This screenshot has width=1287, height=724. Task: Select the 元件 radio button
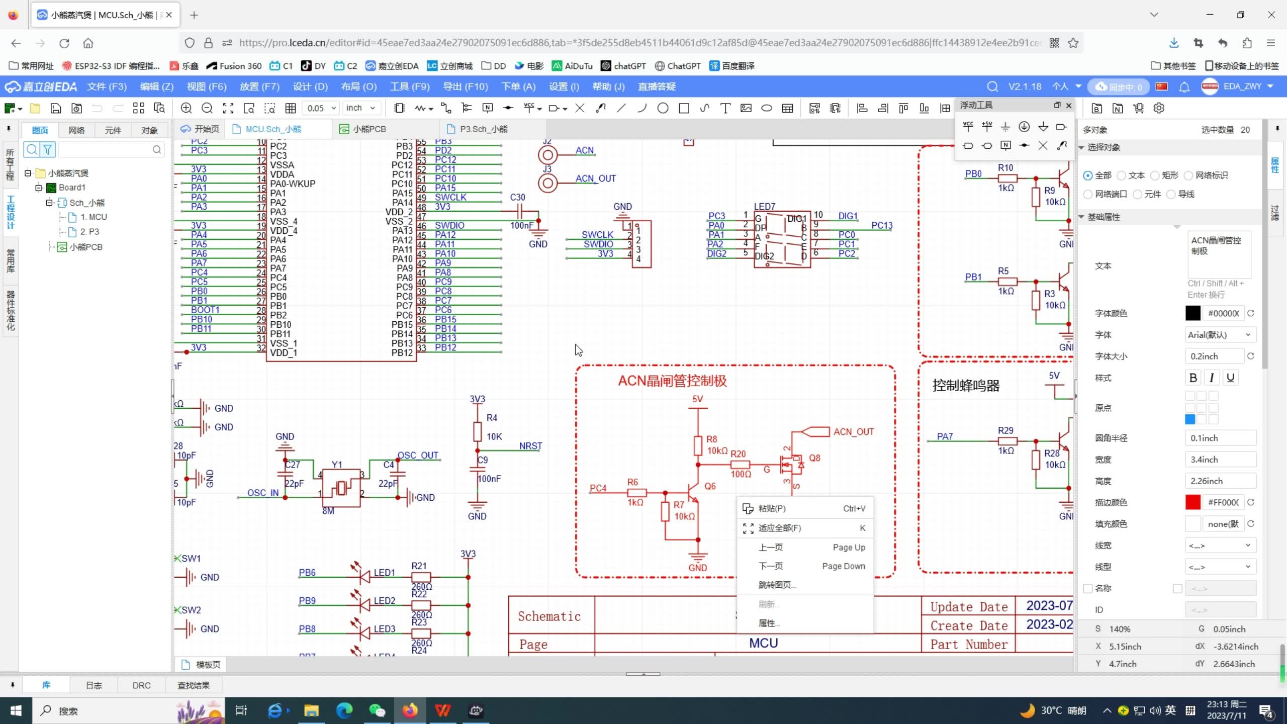(x=1138, y=194)
